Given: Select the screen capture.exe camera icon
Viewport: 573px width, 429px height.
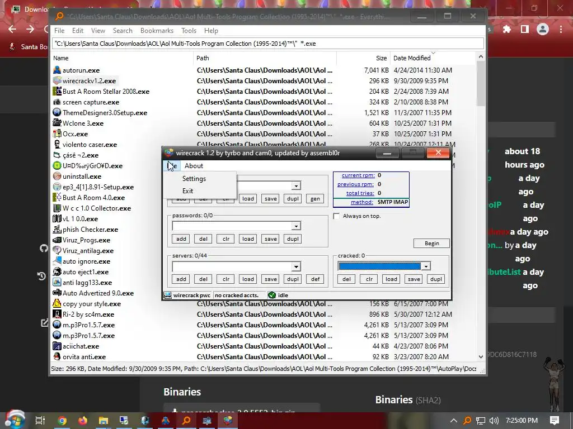Looking at the screenshot, I should click(x=57, y=102).
